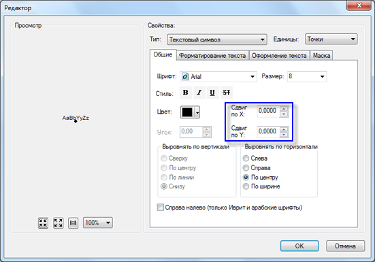Open the 'Шрифт' Arial font dropdown
The image size is (375, 262).
coord(218,76)
